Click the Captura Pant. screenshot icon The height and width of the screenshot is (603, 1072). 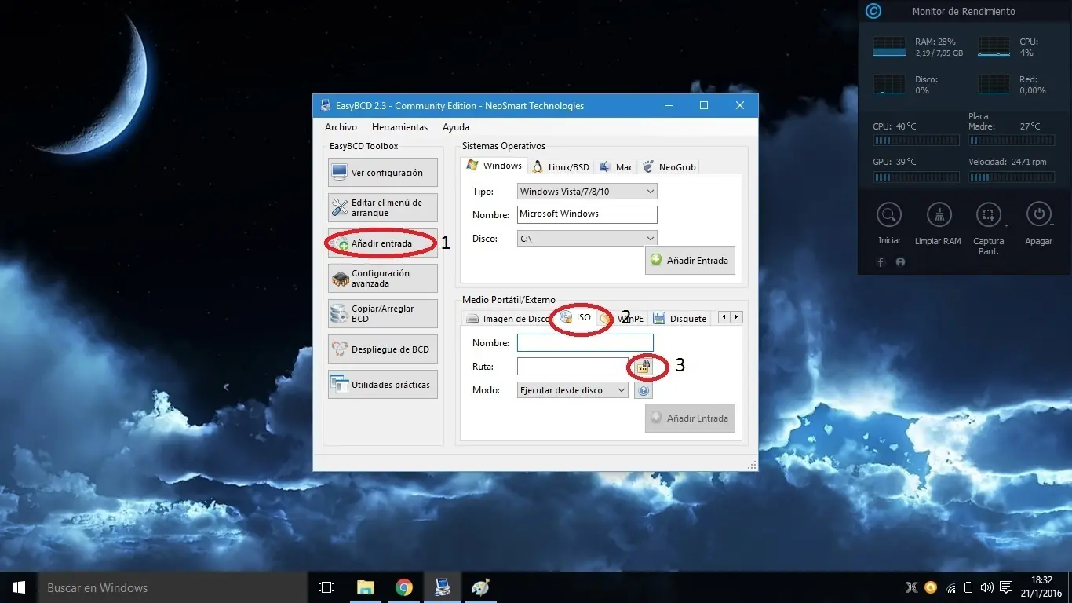[x=988, y=214]
